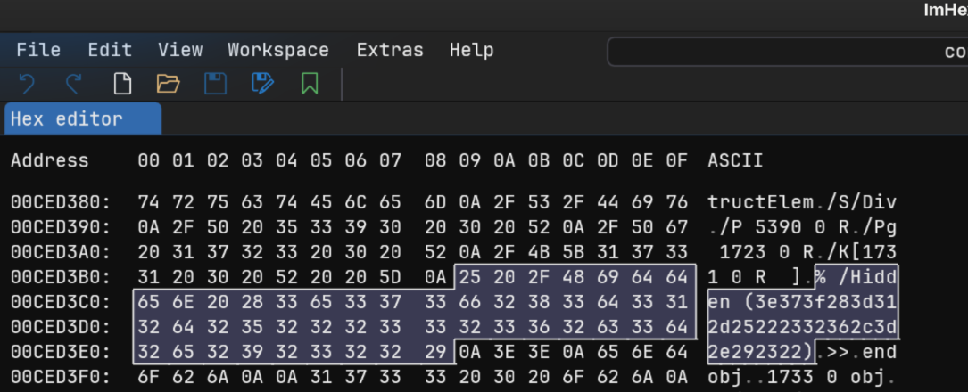Create a new file with the blank page icon
The height and width of the screenshot is (392, 968).
[122, 85]
